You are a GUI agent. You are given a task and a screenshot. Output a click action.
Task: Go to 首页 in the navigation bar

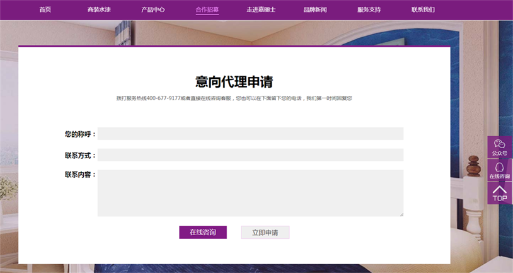(45, 10)
